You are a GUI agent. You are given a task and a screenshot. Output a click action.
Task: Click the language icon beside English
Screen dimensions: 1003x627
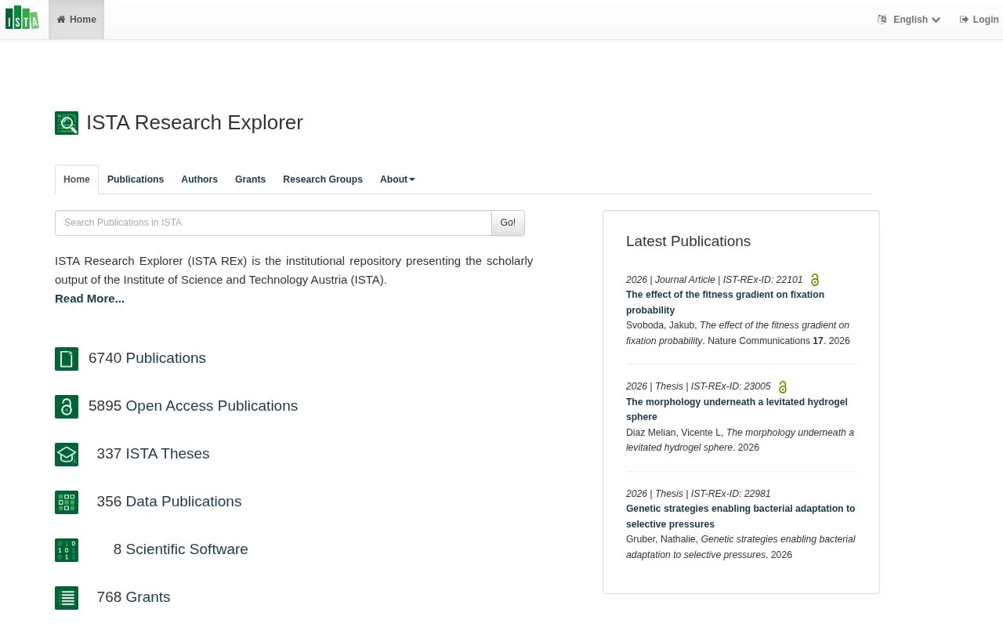coord(882,20)
